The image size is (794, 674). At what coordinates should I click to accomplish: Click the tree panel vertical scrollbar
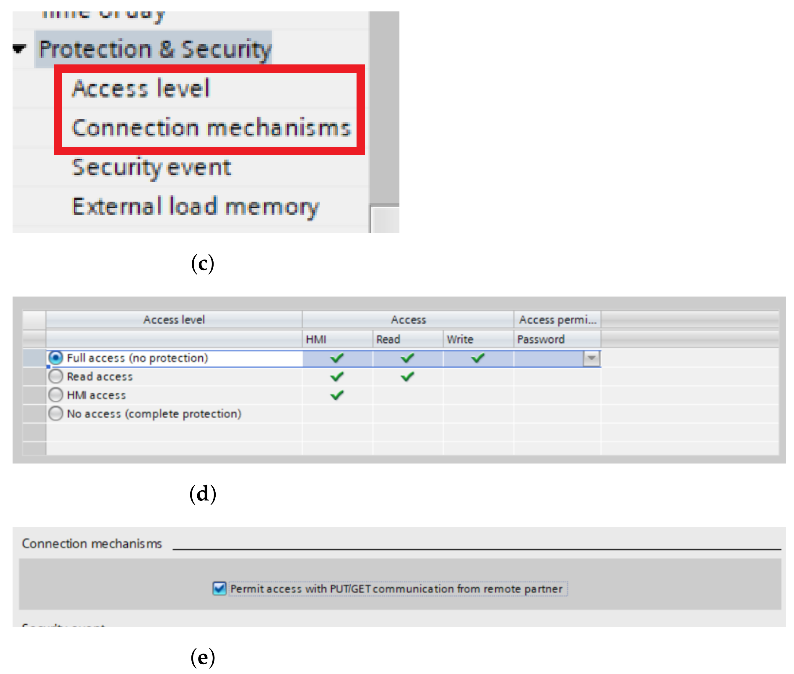[x=384, y=107]
